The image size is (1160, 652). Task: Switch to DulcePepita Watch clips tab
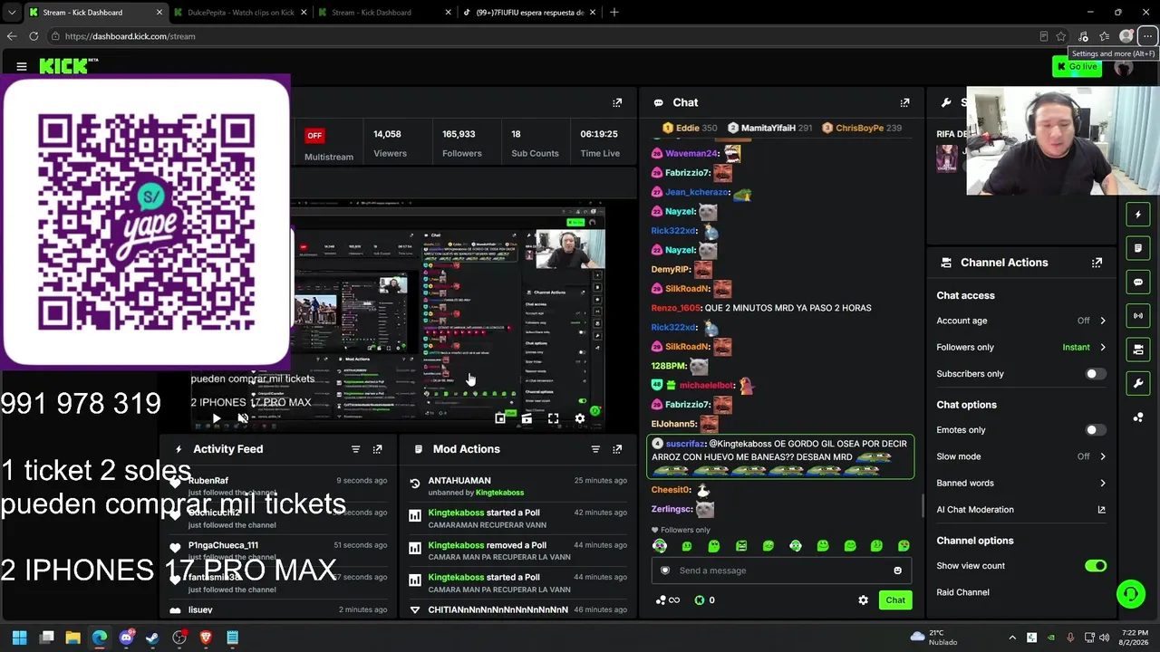[240, 13]
